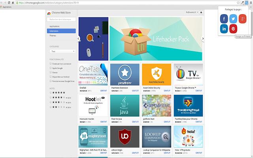Click the browser forward arrow
The image size is (253, 158).
click(x=5, y=3)
